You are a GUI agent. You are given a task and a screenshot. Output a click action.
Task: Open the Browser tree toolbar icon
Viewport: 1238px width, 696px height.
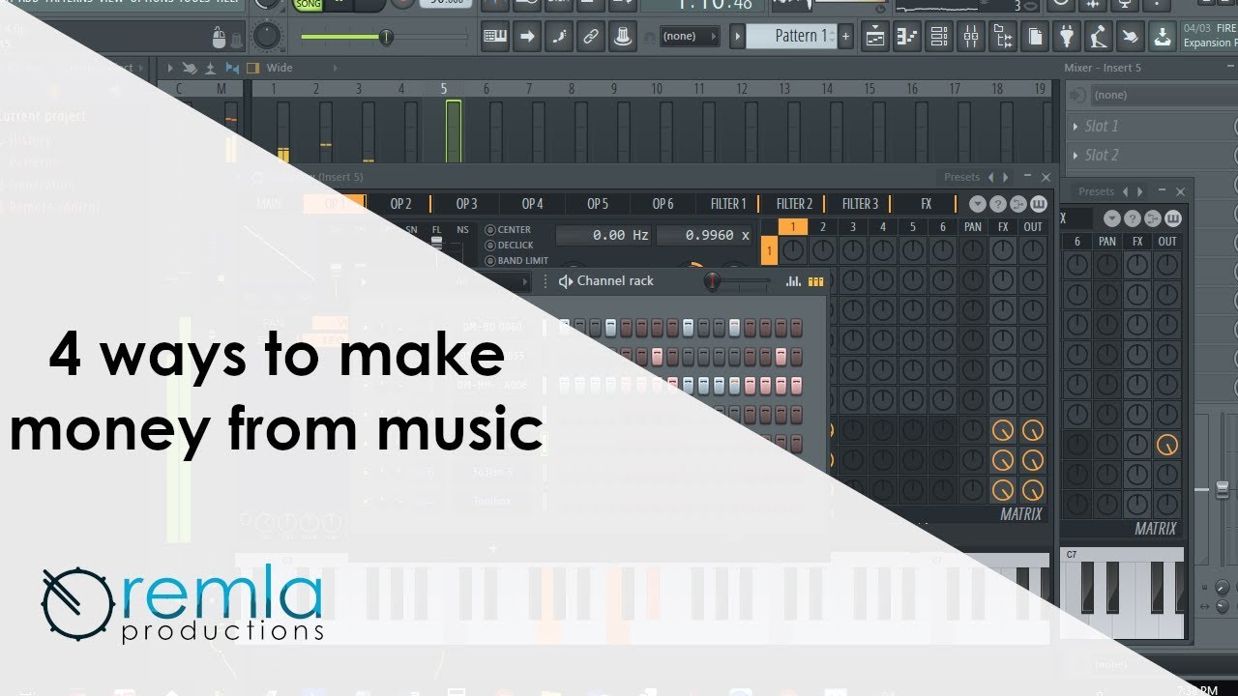coord(1003,38)
